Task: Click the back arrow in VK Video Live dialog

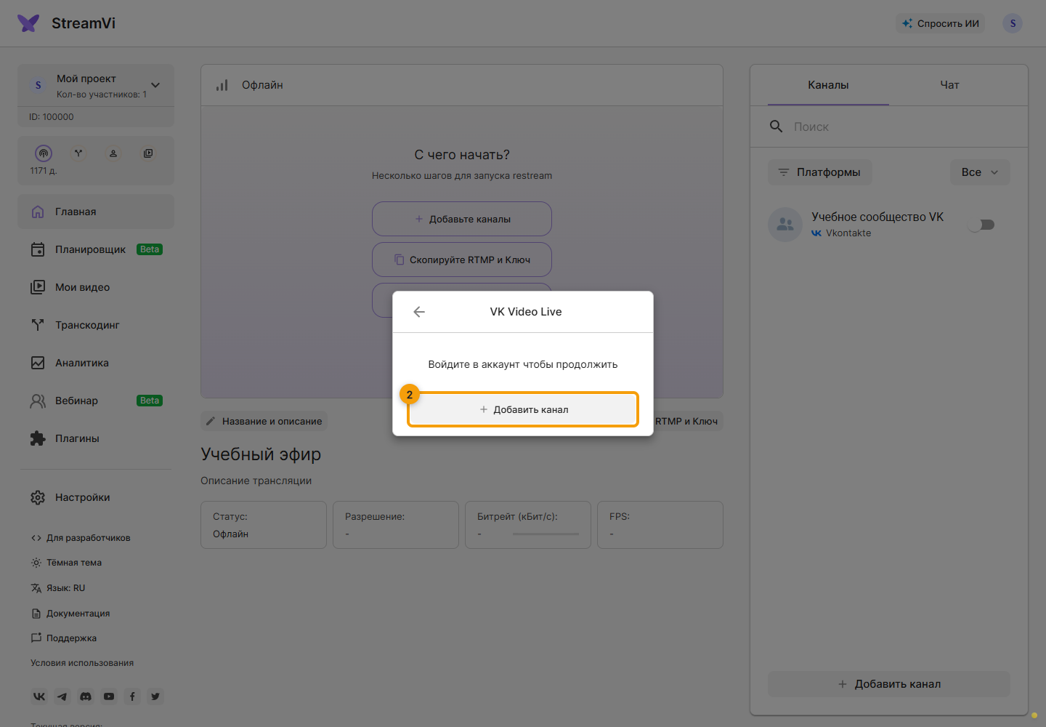Action: click(419, 312)
